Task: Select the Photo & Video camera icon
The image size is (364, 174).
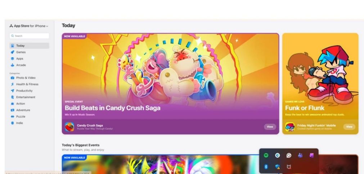Action: click(13, 78)
